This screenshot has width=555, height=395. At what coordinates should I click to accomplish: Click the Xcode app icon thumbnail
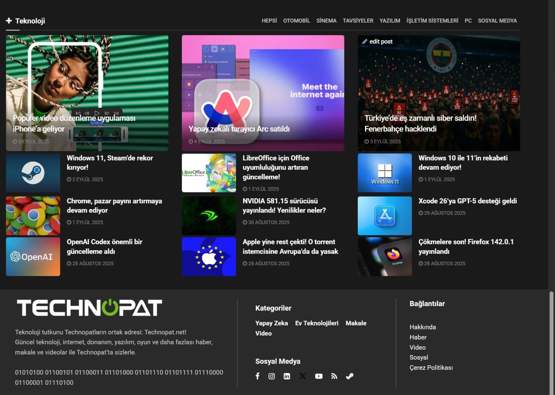click(385, 216)
